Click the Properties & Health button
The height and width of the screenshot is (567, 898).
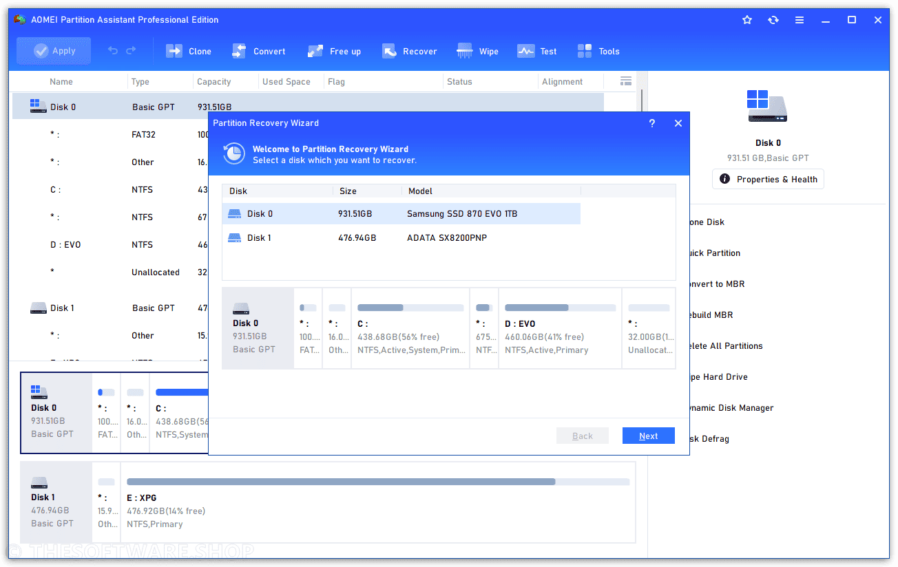pyautogui.click(x=768, y=179)
